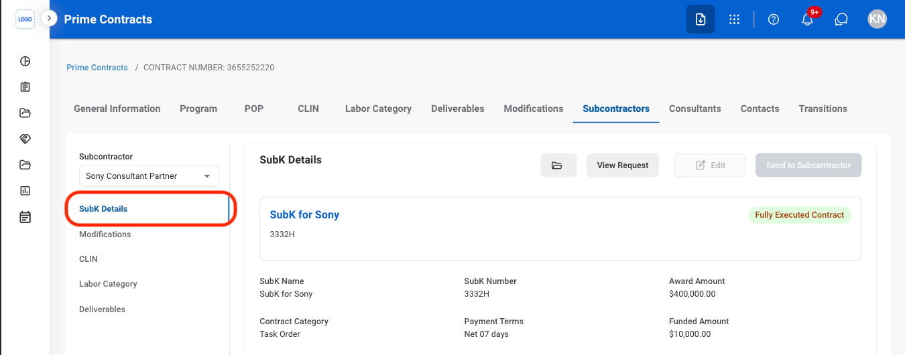This screenshot has height=355, width=905.
Task: Switch to top Deliverables tab
Action: point(458,109)
